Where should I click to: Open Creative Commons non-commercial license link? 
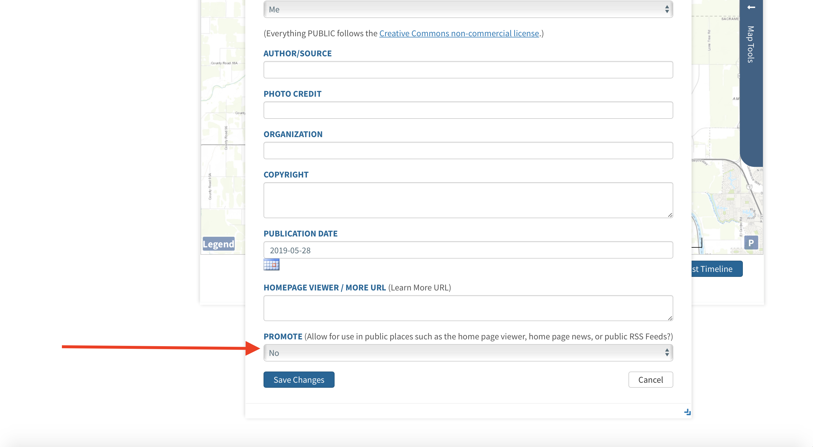point(459,33)
